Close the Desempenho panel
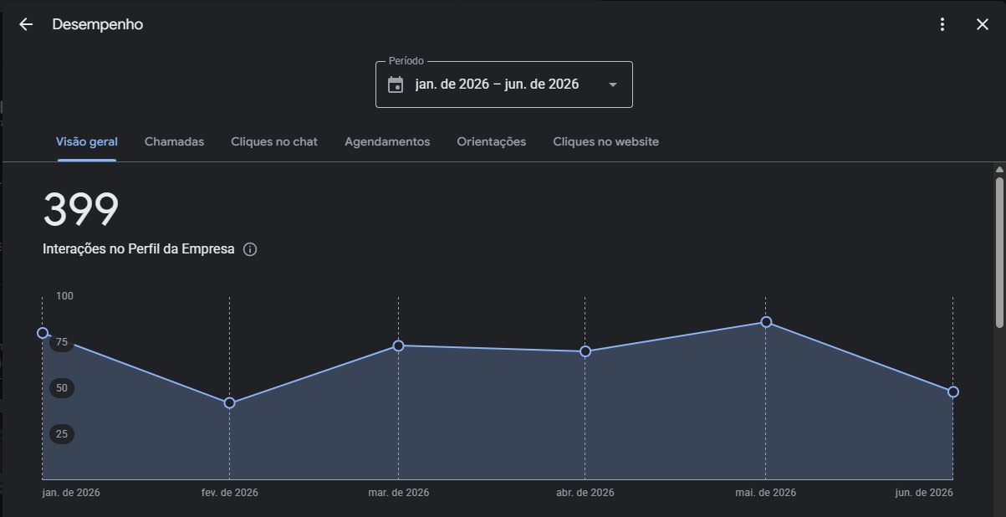This screenshot has width=1006, height=517. point(983,24)
